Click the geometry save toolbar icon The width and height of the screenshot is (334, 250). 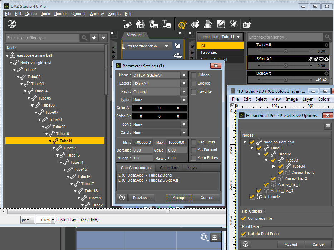tap(153, 24)
